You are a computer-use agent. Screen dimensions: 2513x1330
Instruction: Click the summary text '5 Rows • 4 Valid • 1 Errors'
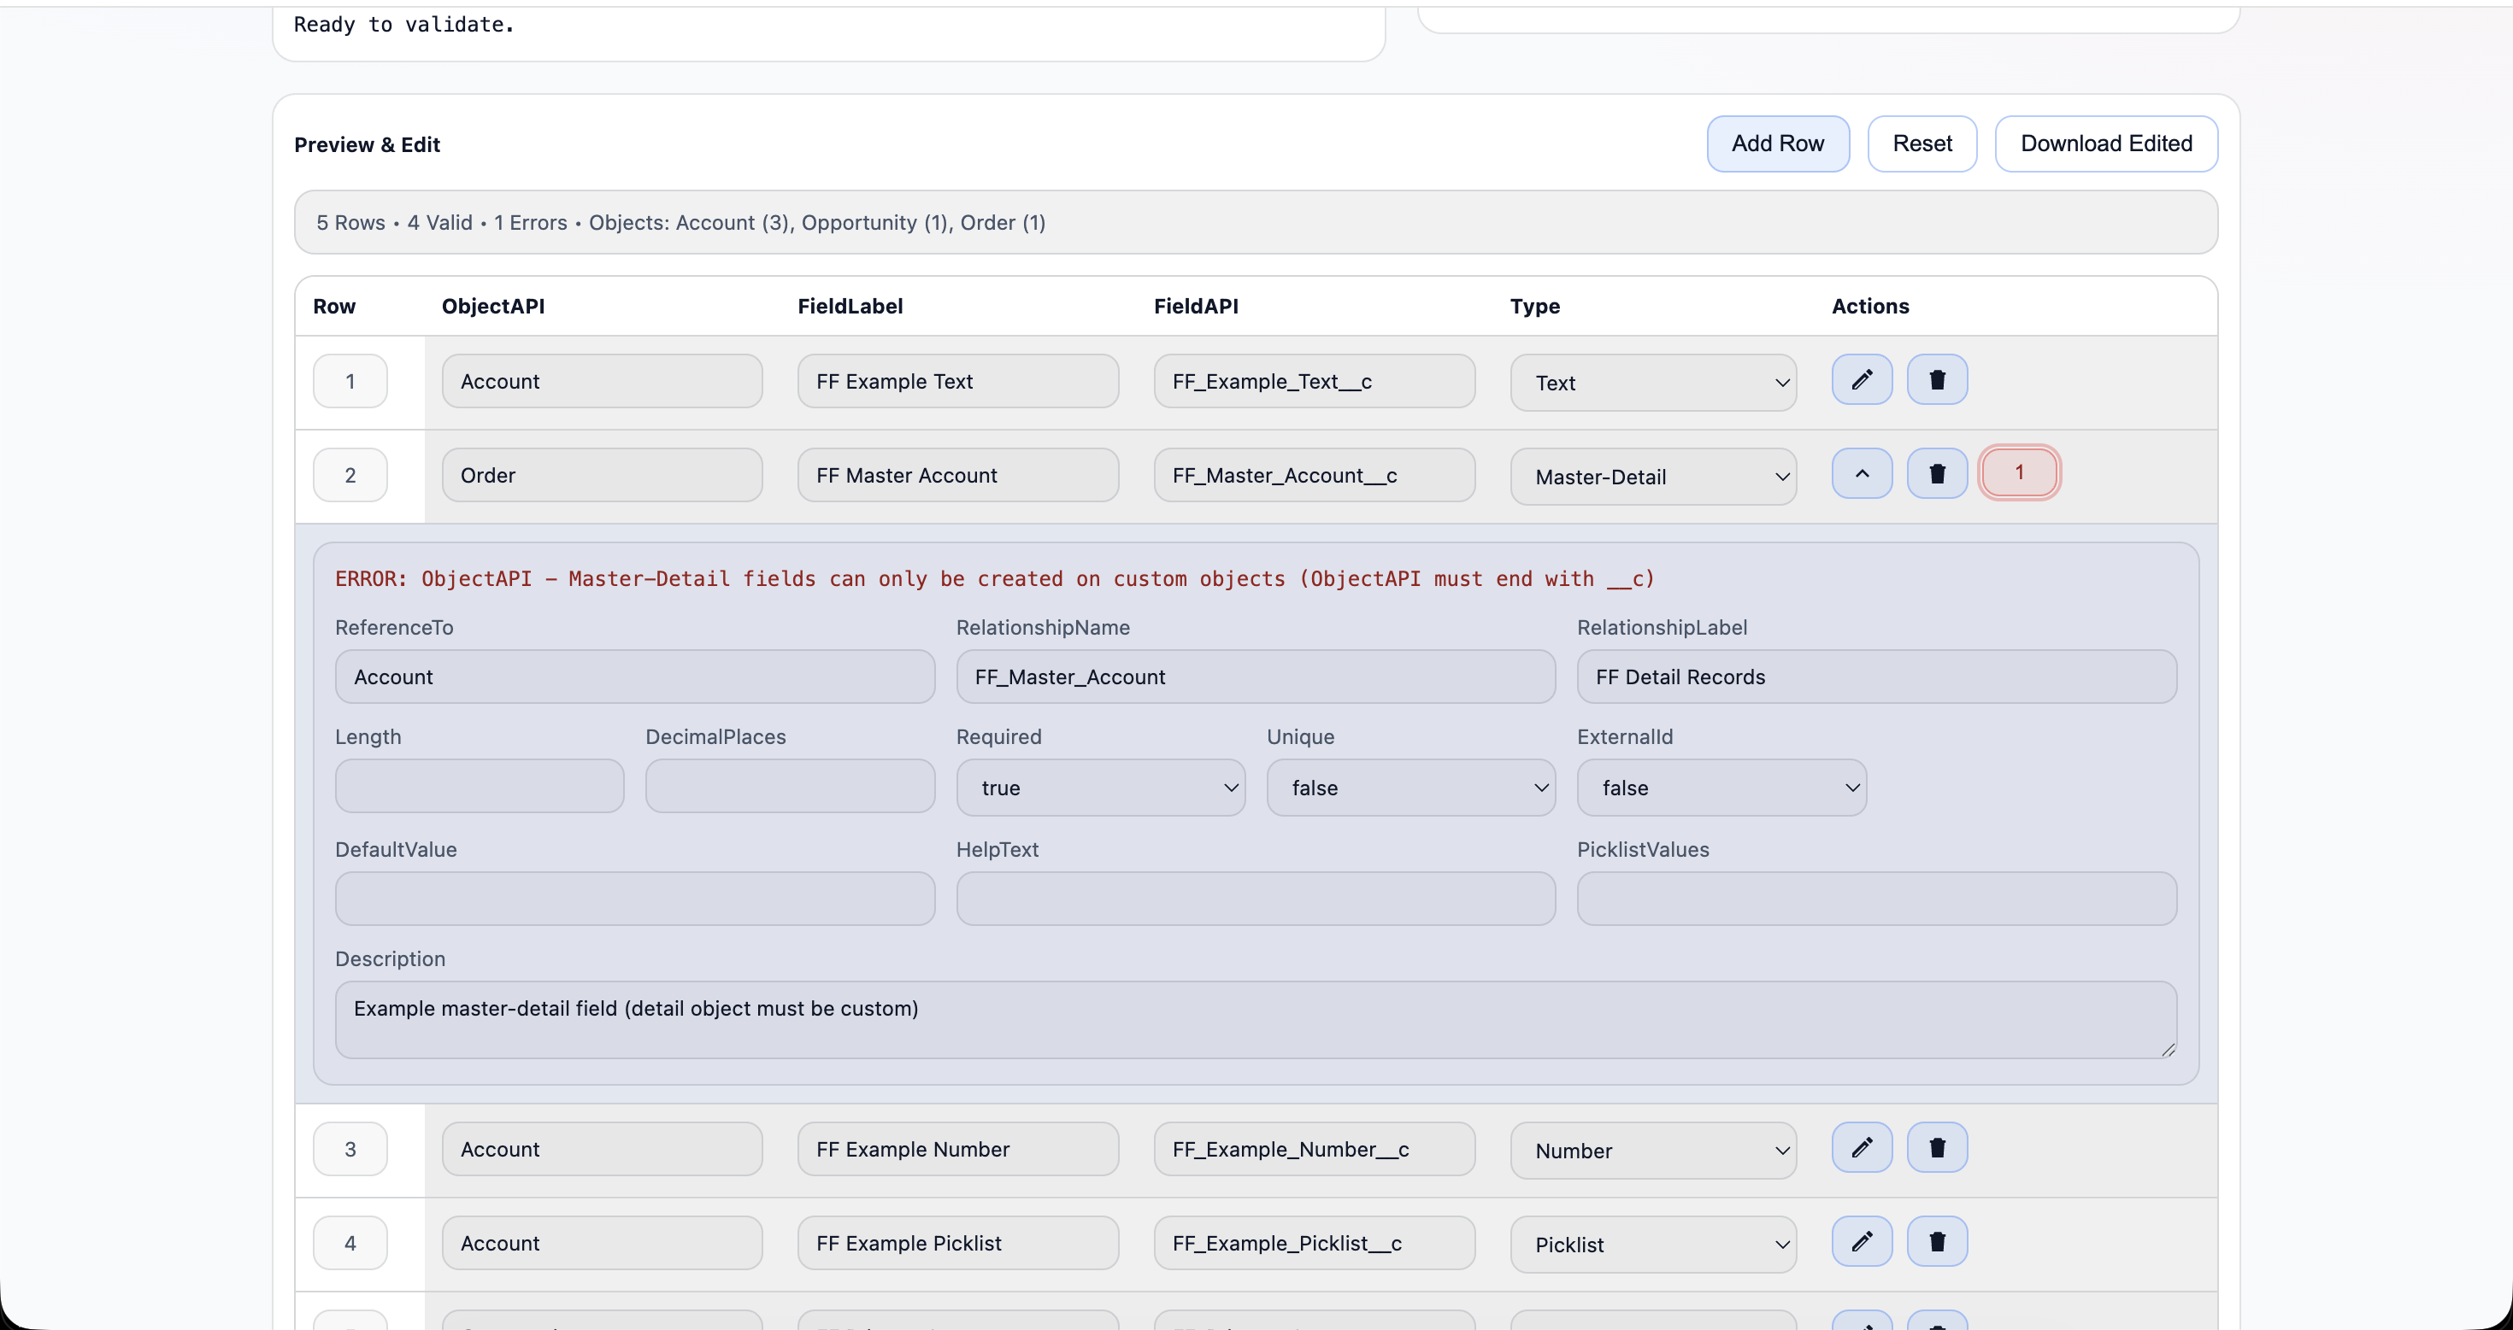[x=441, y=222]
